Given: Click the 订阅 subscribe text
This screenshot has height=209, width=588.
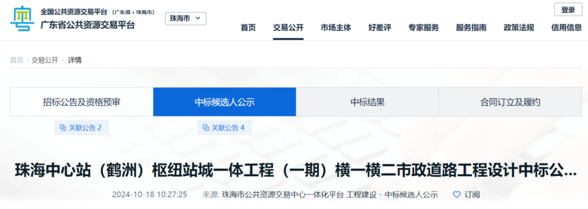Looking at the screenshot, I should point(471,195).
